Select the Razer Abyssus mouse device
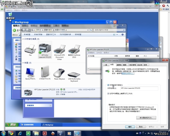 point(59,73)
